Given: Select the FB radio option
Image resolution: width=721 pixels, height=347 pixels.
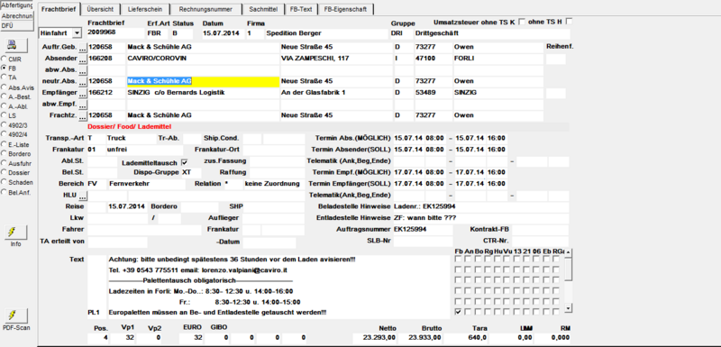Looking at the screenshot, I should pos(5,68).
